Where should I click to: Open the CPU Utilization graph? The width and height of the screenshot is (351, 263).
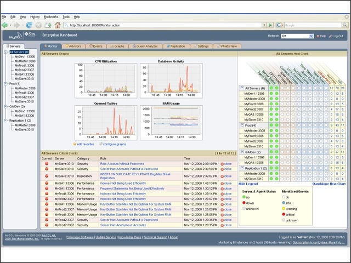click(x=106, y=81)
